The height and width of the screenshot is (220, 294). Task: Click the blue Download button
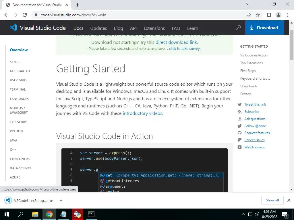(x=264, y=28)
